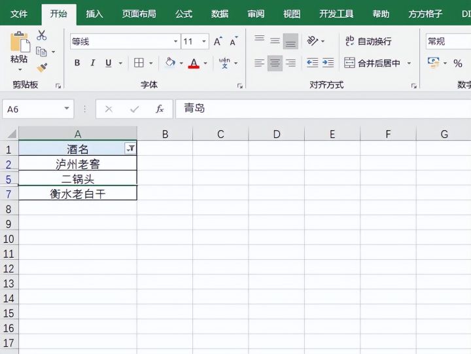Select Center horizontal alignment icon
Viewport: 471px width, 354px height.
tap(275, 63)
